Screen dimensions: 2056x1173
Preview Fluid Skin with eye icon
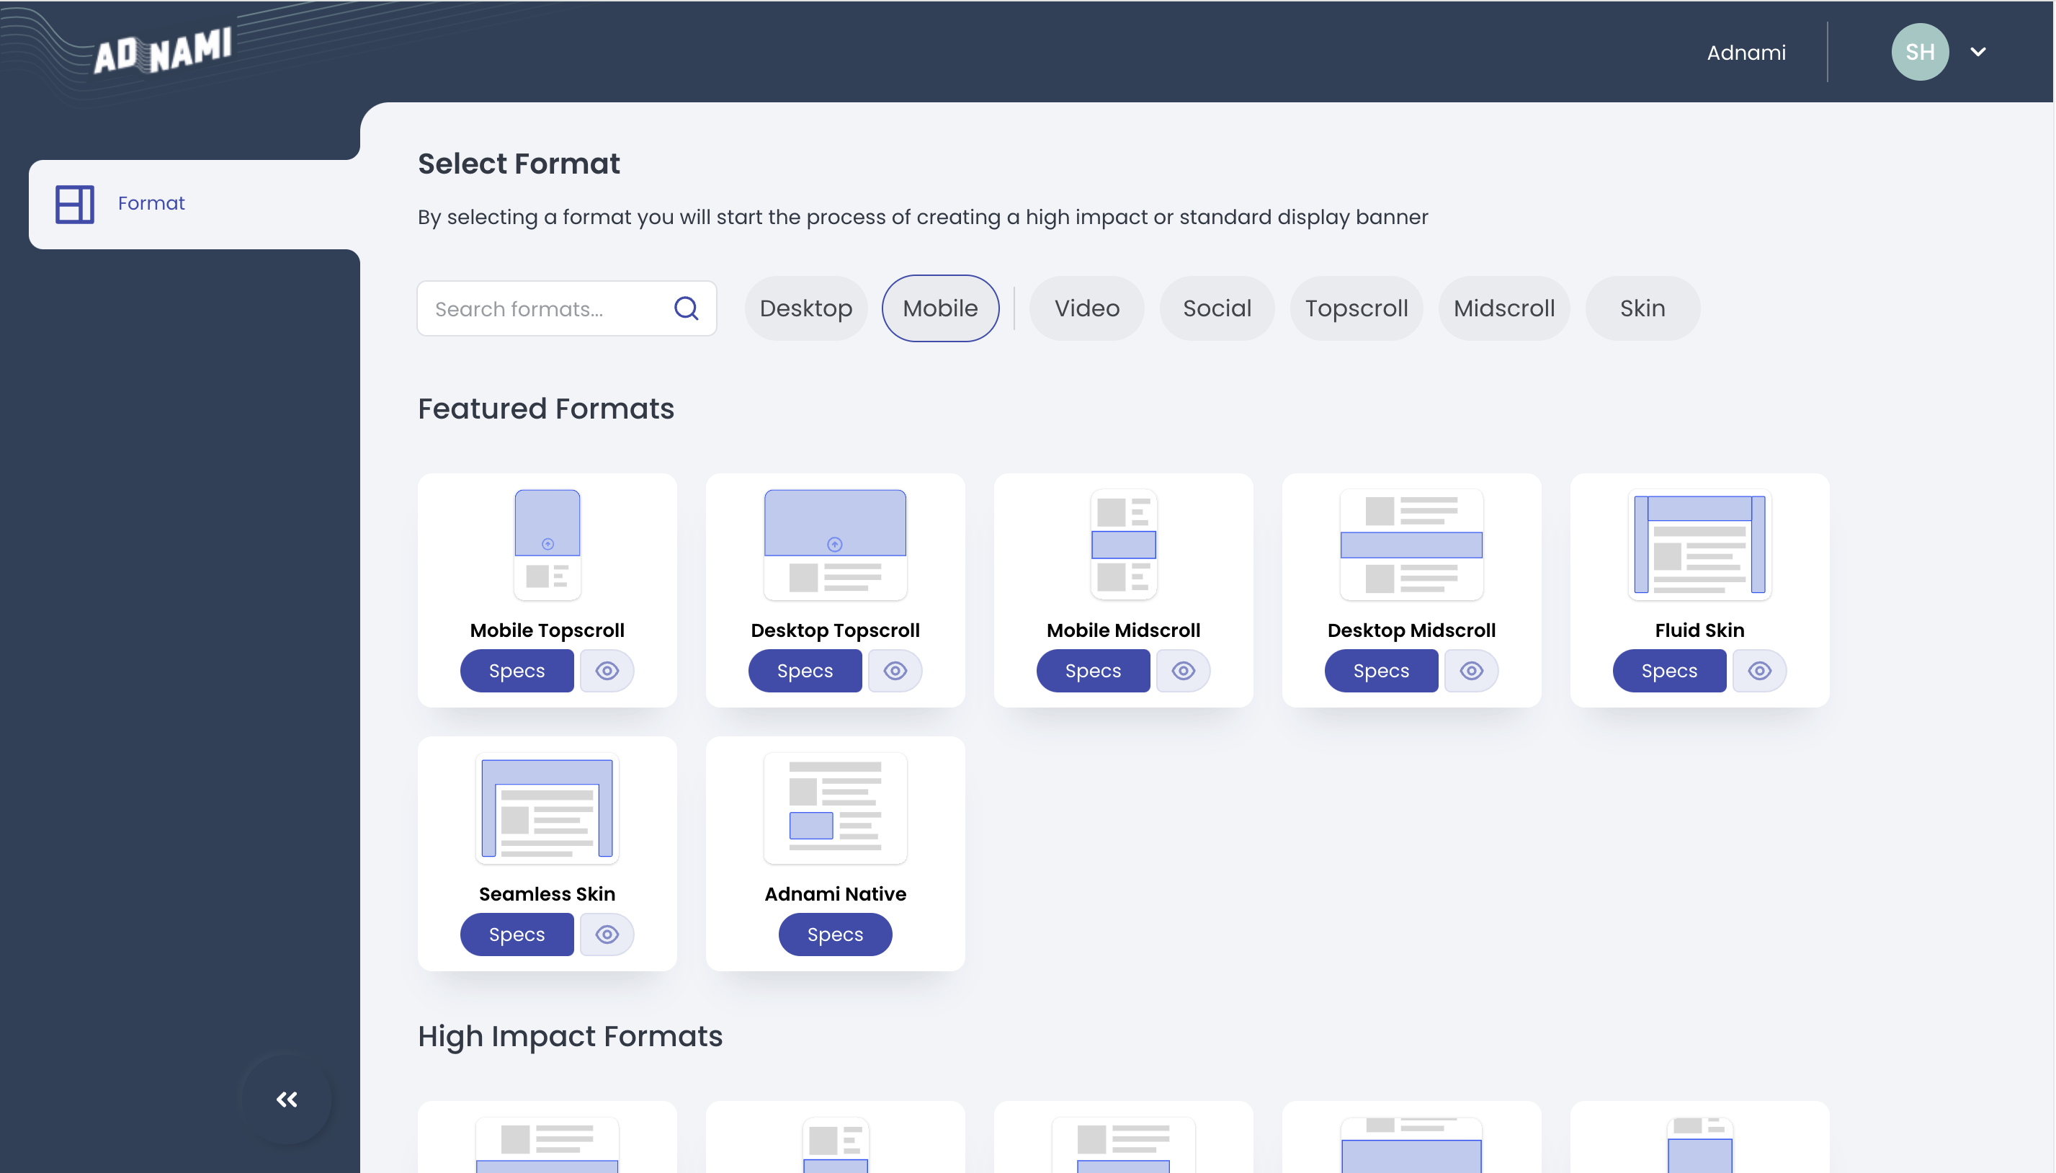click(1758, 670)
